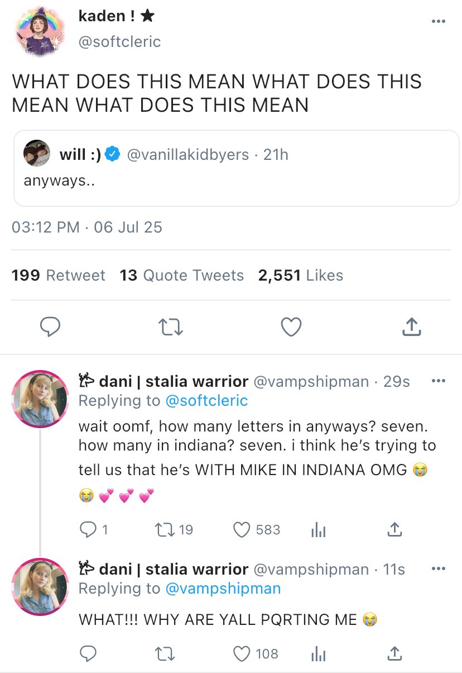Open the quoted tweet from will :)

(x=236, y=168)
